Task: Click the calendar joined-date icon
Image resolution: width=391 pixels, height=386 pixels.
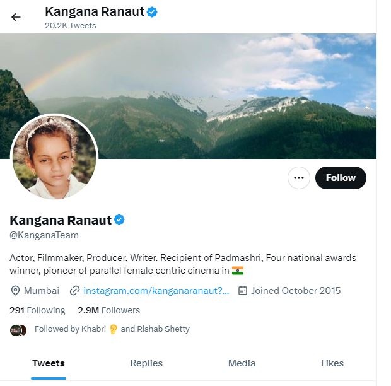Action: (243, 291)
